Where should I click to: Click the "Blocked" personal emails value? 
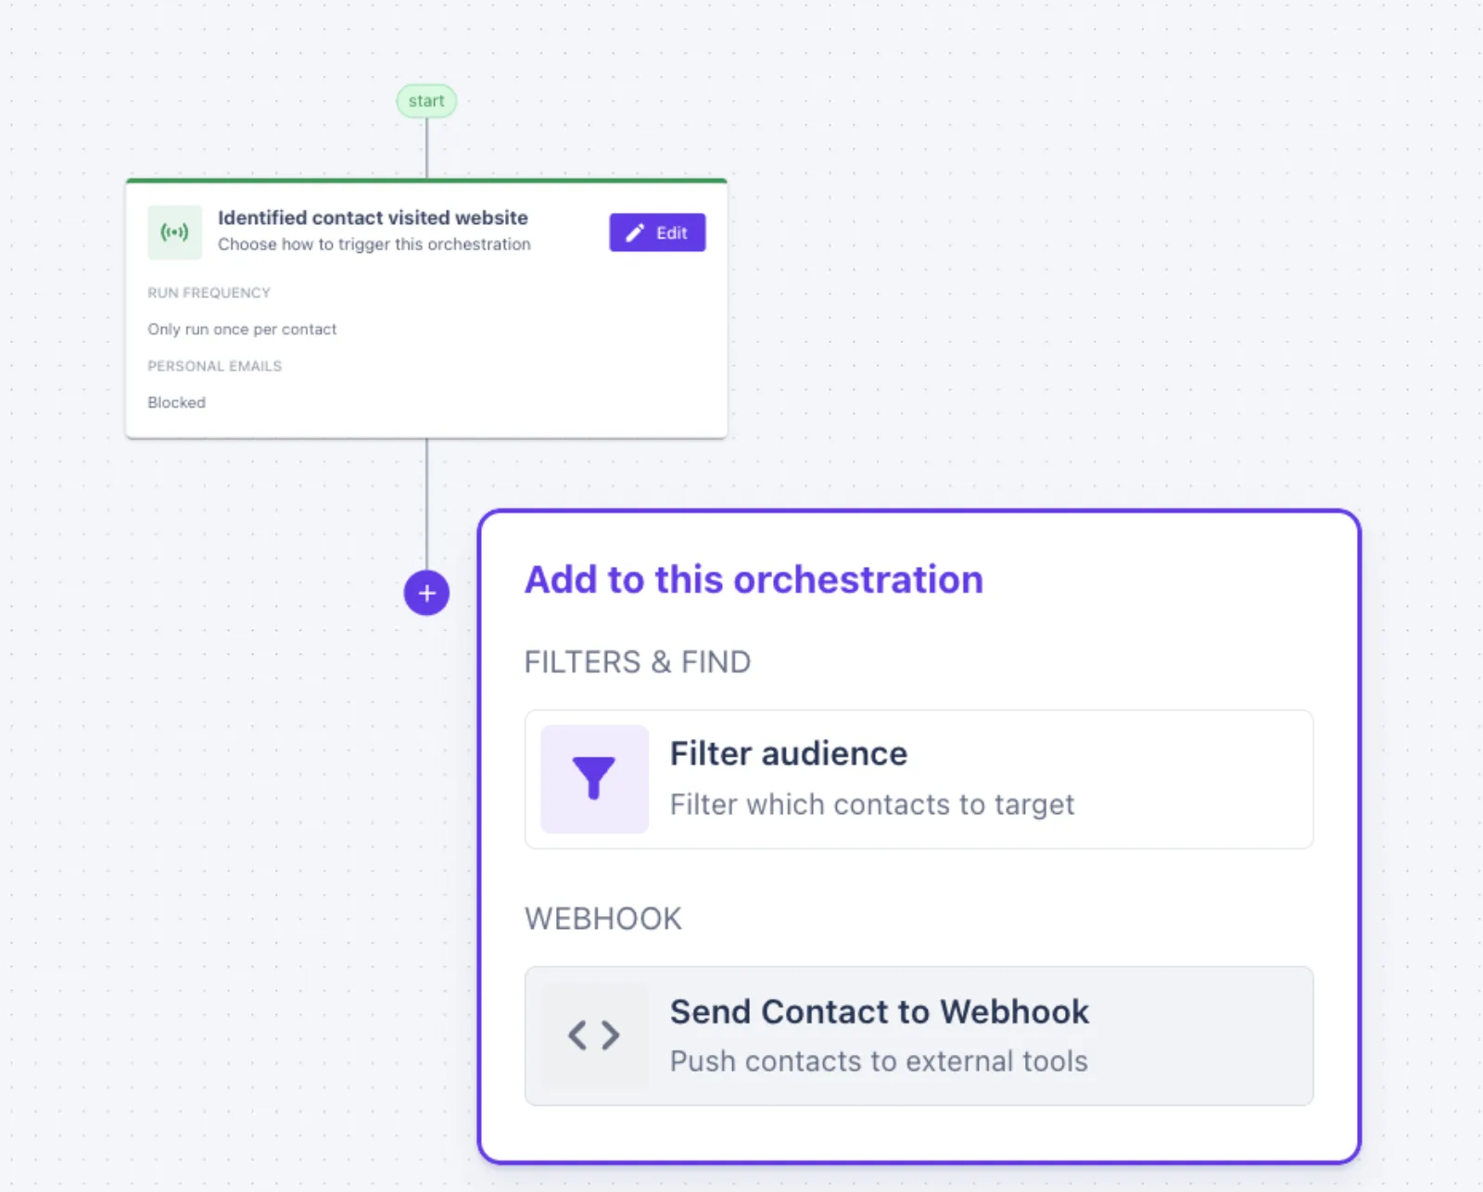(176, 402)
